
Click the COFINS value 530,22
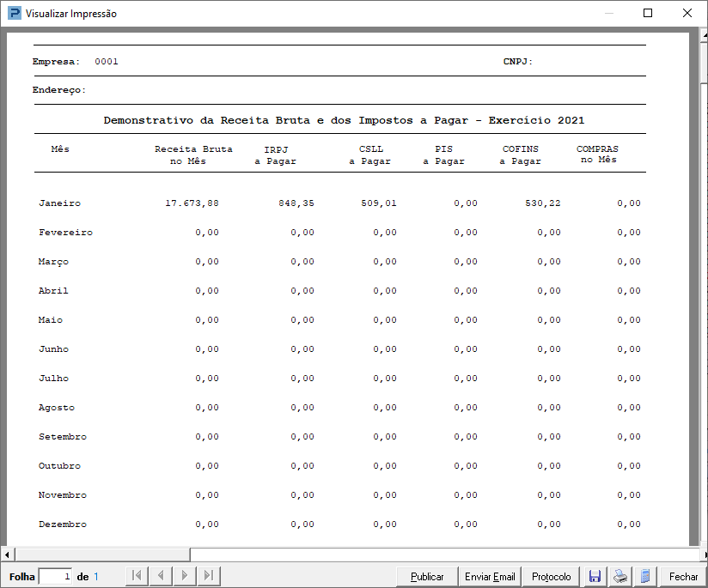coord(543,203)
